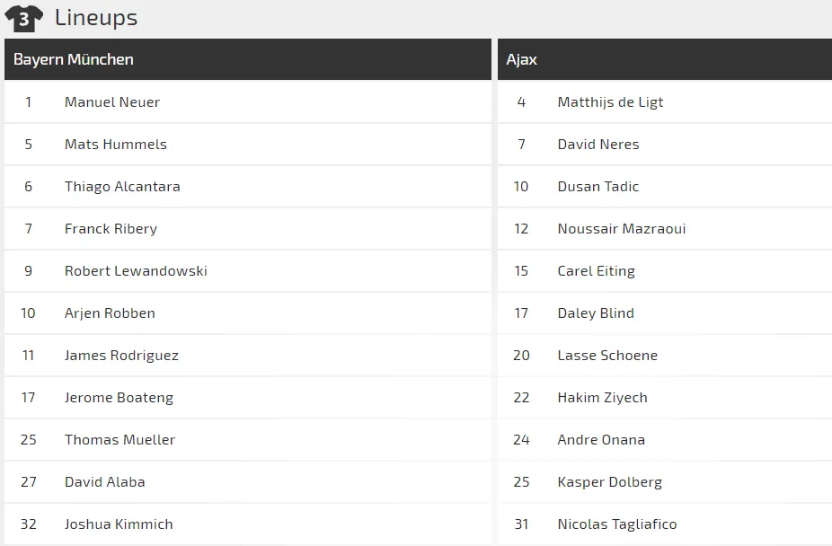Image resolution: width=832 pixels, height=546 pixels.
Task: Open David Neres's player link
Action: [x=598, y=145]
